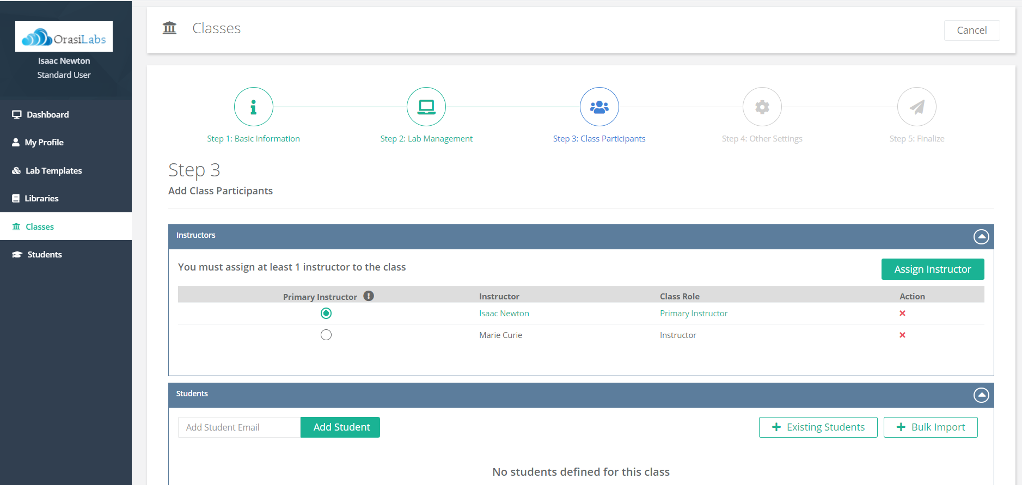Click Step 4: Other Settings label
This screenshot has width=1022, height=485.
click(762, 139)
